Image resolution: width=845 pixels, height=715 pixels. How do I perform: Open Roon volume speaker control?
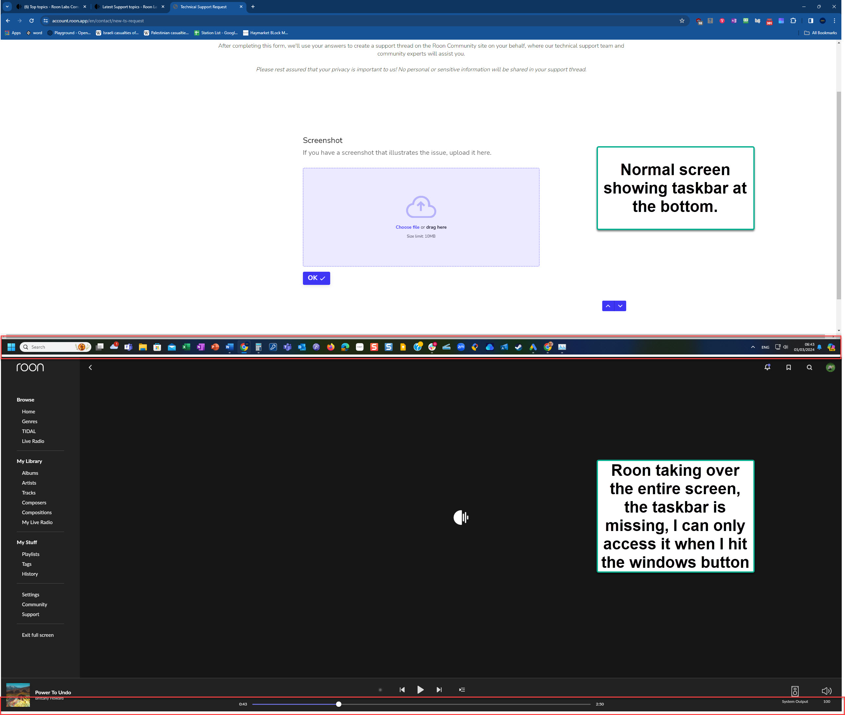pos(826,691)
